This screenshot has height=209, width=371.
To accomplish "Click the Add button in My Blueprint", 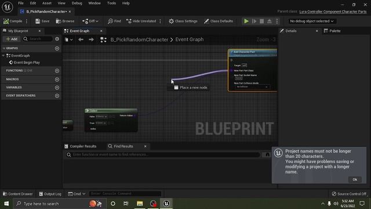I will [x=12, y=39].
